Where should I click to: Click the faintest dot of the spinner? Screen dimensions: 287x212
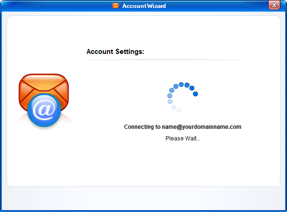(x=179, y=110)
